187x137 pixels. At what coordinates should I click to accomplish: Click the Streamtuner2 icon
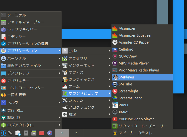pos(115,98)
